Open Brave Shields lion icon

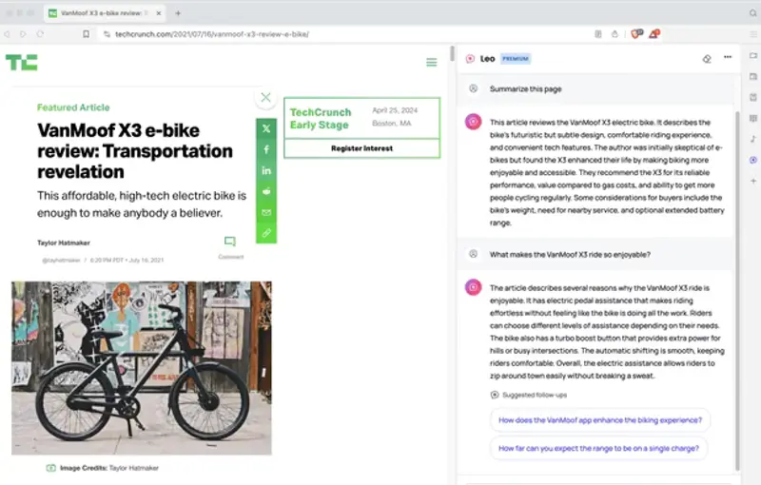point(636,33)
